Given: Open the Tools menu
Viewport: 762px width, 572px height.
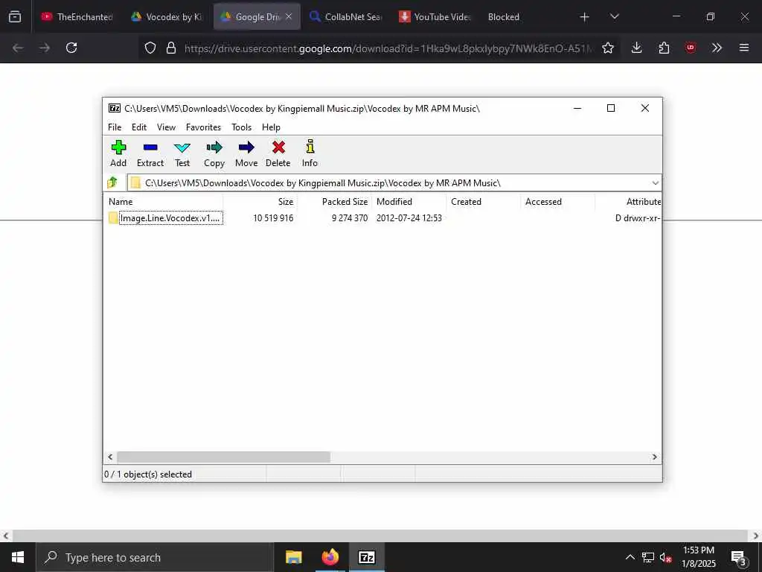Looking at the screenshot, I should (x=242, y=127).
